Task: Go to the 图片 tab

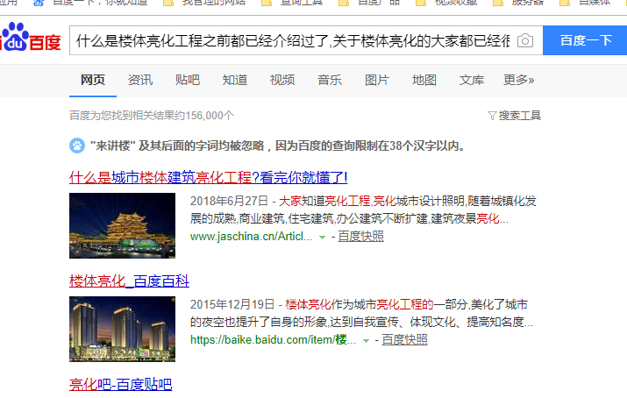Action: pyautogui.click(x=377, y=80)
